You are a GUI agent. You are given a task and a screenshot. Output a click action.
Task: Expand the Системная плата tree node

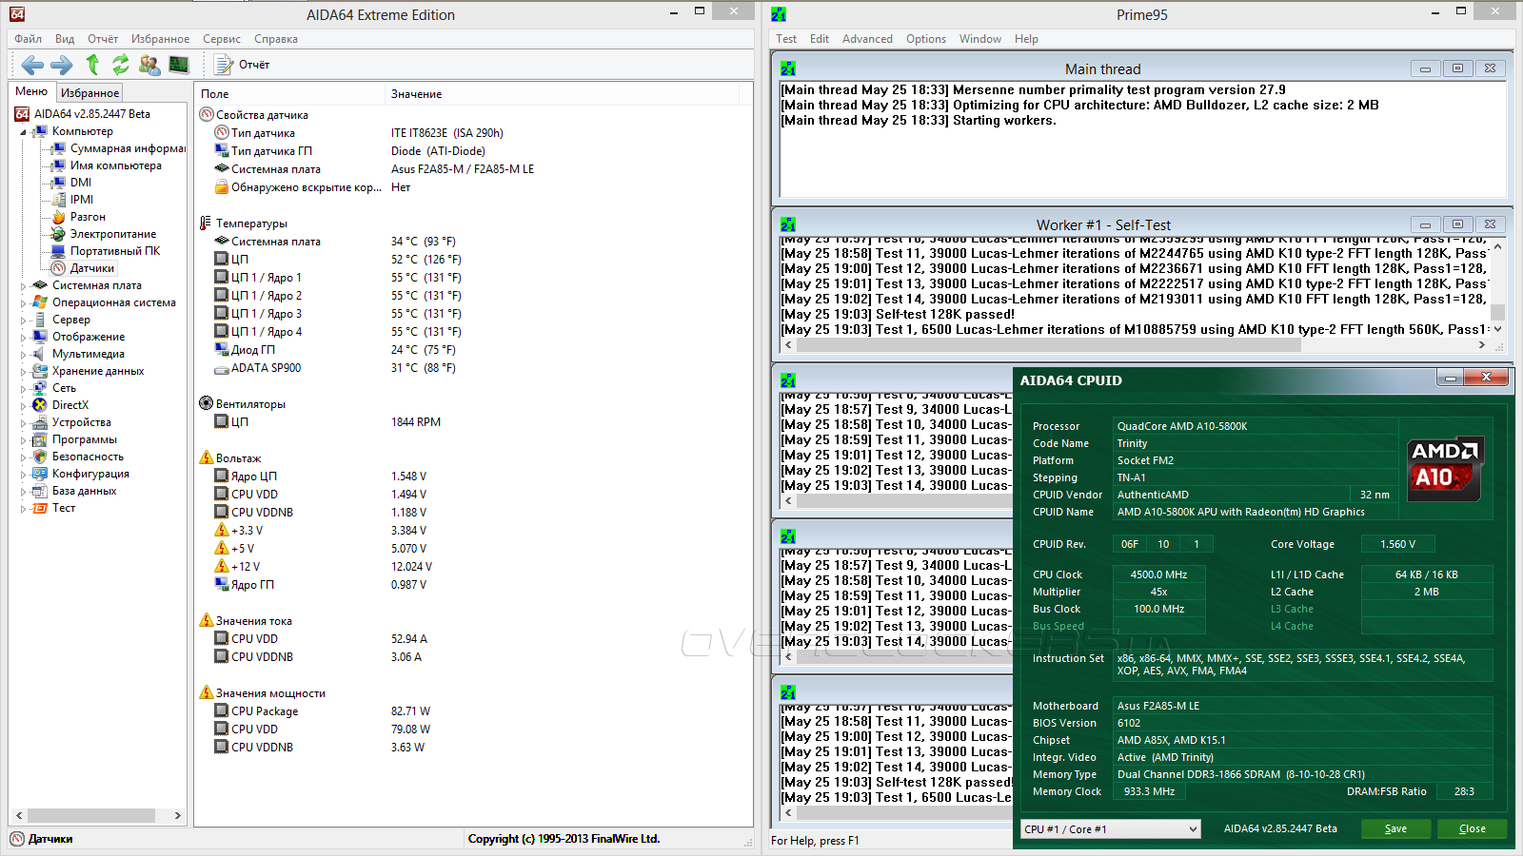coord(23,285)
